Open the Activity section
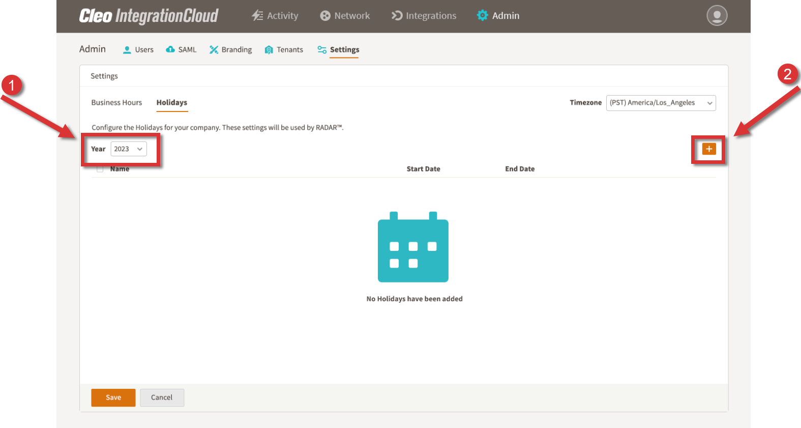 coord(275,16)
